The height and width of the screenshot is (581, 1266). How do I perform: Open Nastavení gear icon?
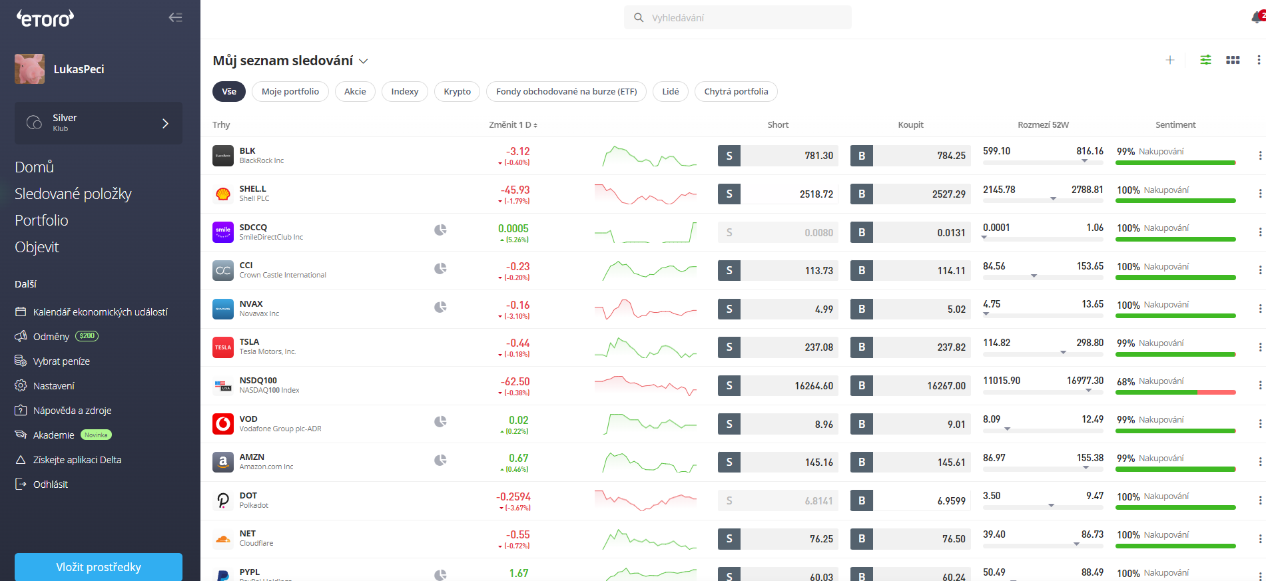click(x=21, y=385)
